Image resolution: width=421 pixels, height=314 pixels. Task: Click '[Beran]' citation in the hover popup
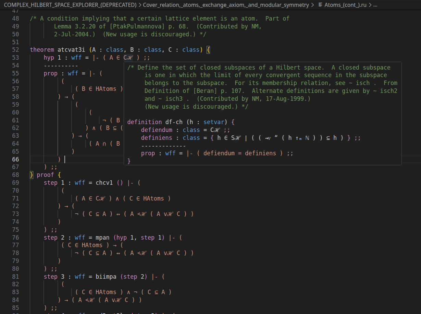point(205,91)
